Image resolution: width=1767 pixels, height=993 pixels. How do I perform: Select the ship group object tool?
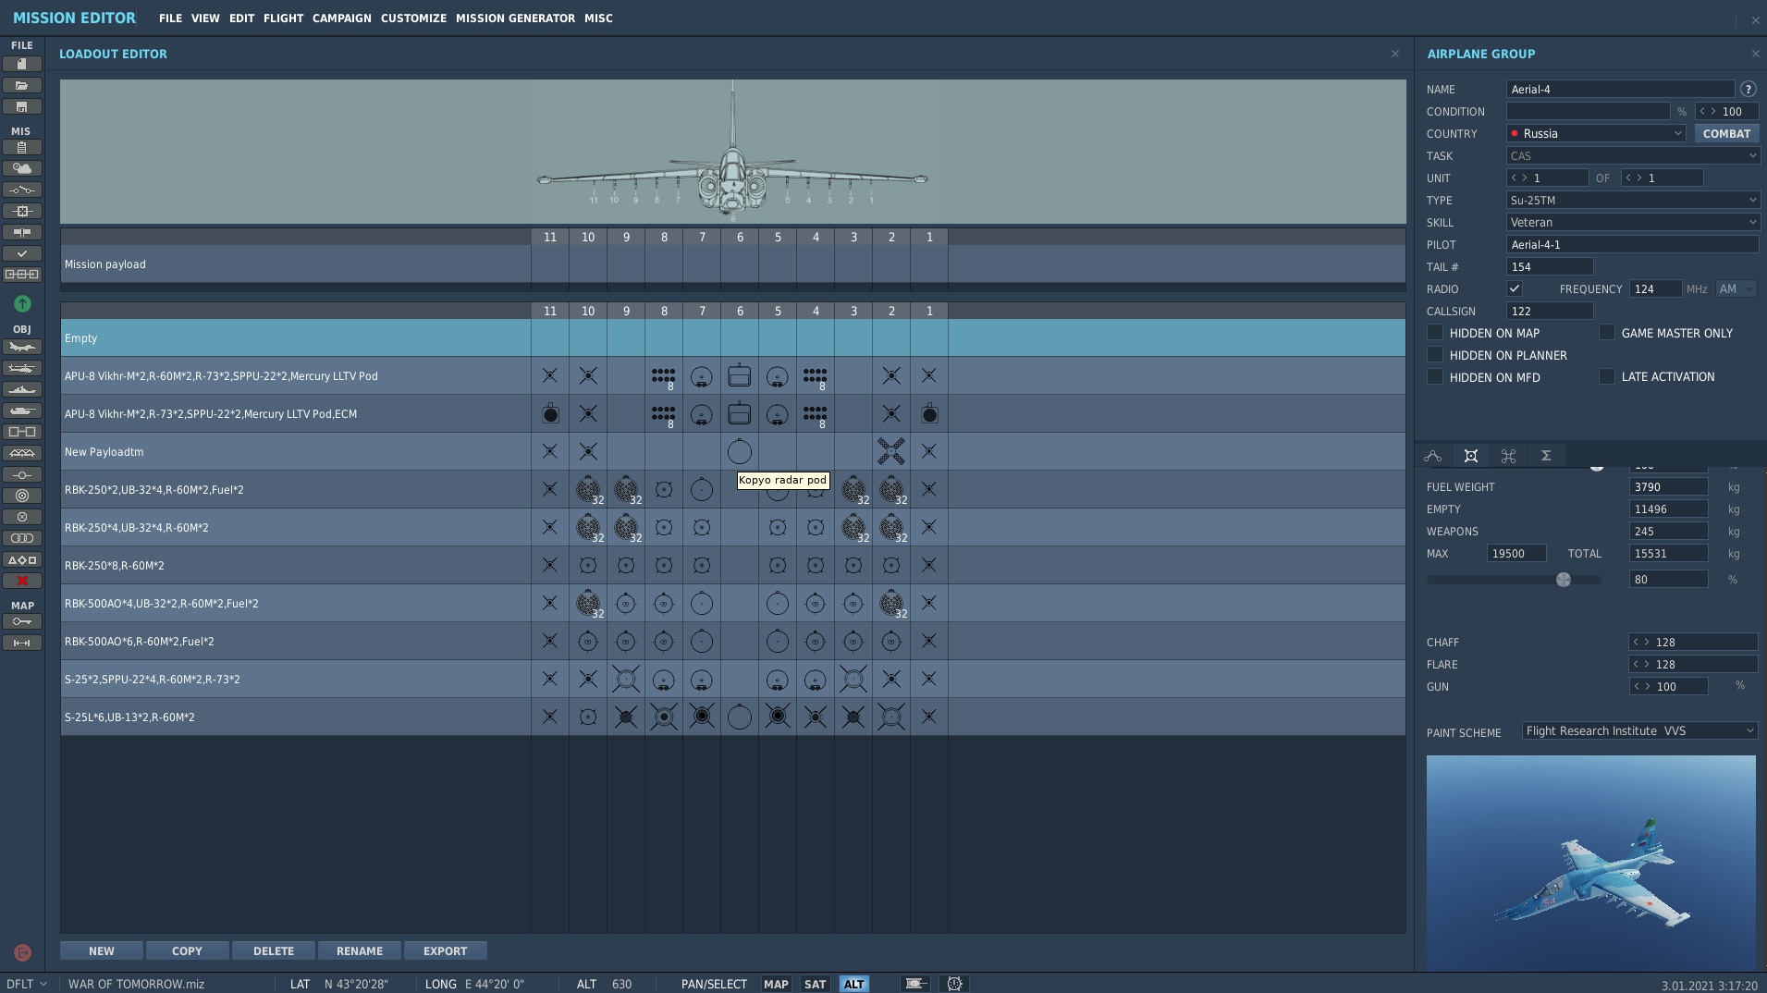coord(22,389)
